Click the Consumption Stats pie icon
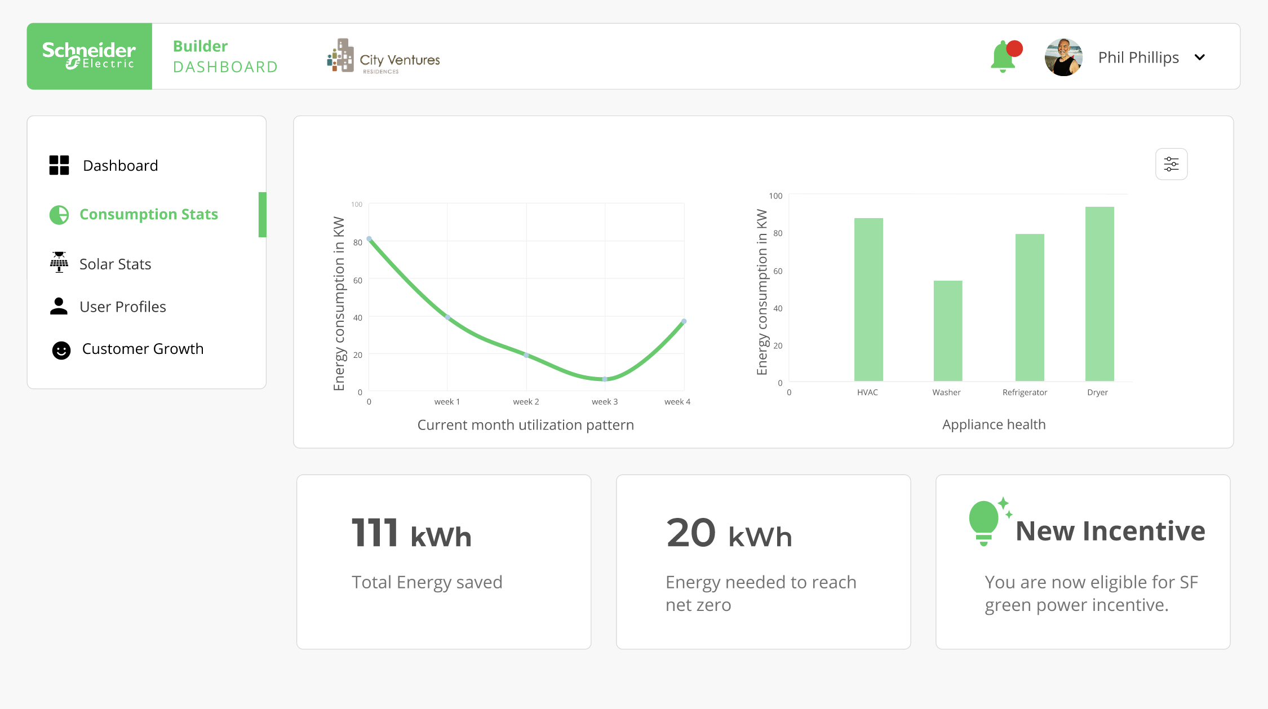Viewport: 1268px width, 709px height. [x=59, y=215]
